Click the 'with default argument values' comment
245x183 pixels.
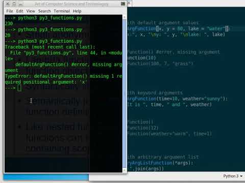tap(163, 23)
